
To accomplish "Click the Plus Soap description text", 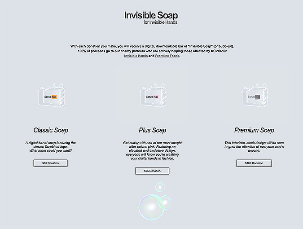I will [152, 150].
